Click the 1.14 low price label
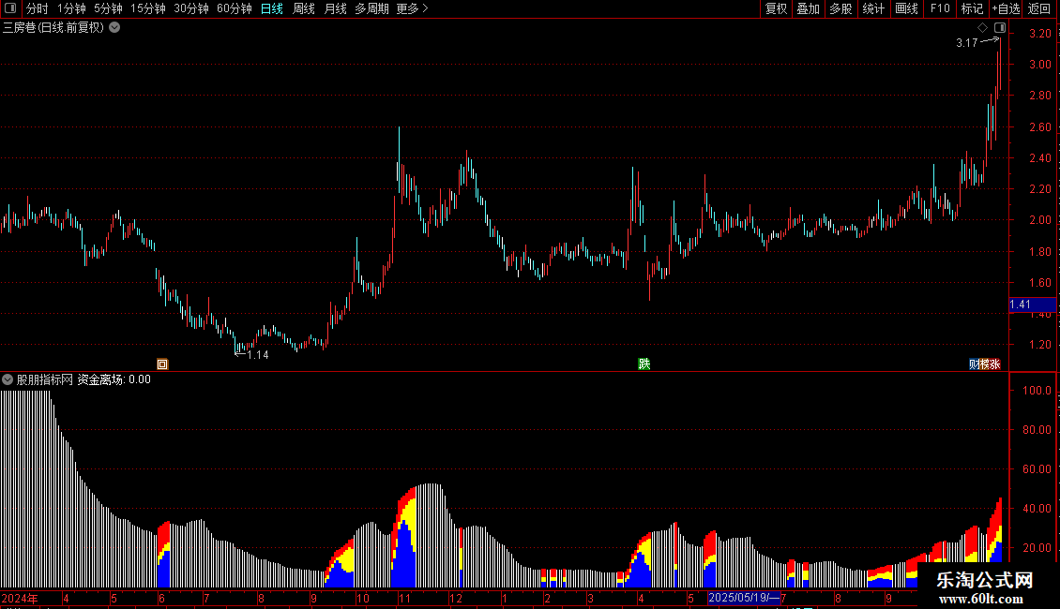The width and height of the screenshot is (1060, 609). coord(258,355)
